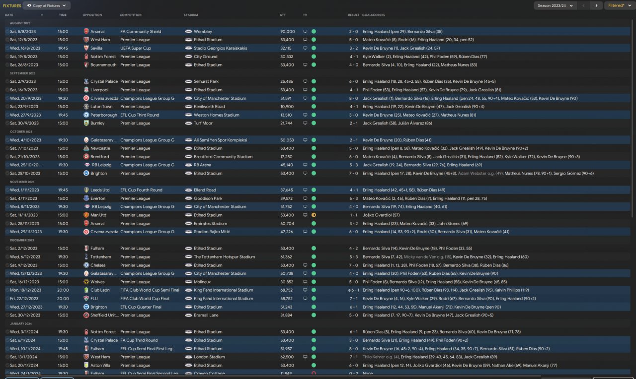This screenshot has height=379, width=636.
Task: Go to the next season with the right arrow
Action: click(596, 5)
